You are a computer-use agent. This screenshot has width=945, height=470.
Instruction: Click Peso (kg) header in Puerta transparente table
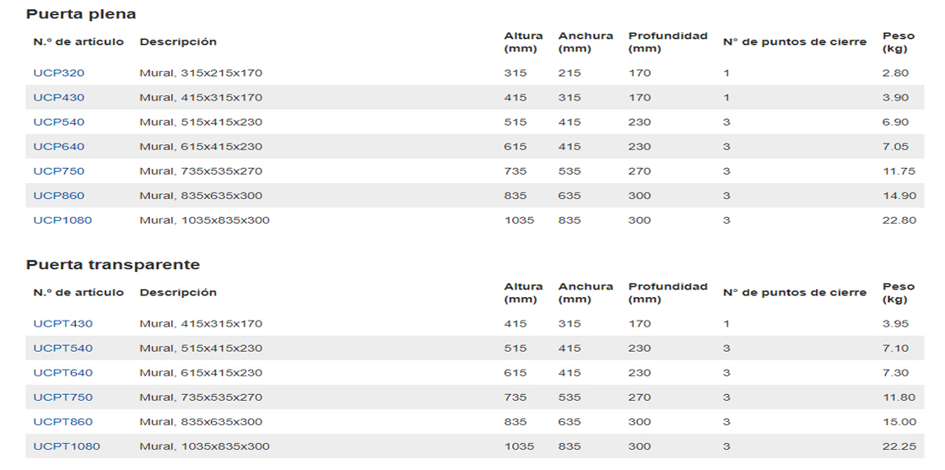899,293
